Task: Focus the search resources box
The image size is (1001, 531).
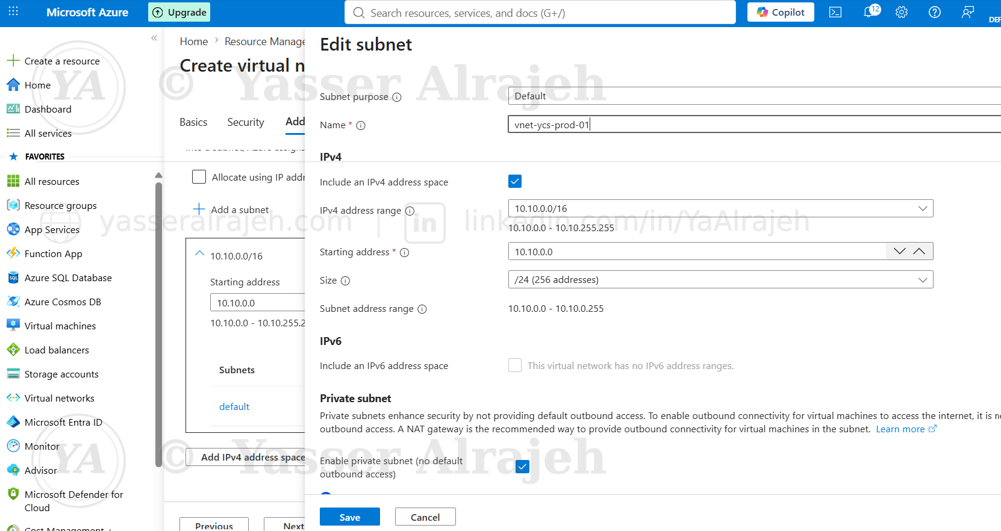Action: pos(540,12)
